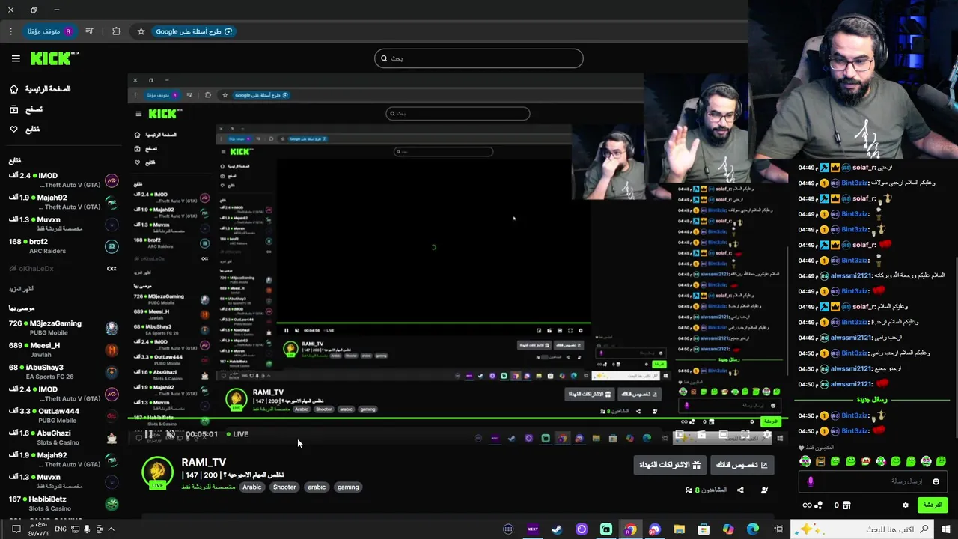Open oKHaLeDx offline channel in sidebar

pyautogui.click(x=64, y=268)
